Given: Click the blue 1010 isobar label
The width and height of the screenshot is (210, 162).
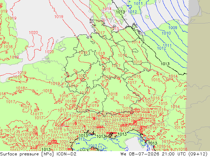Looking at the screenshot, I should pyautogui.click(x=166, y=33).
